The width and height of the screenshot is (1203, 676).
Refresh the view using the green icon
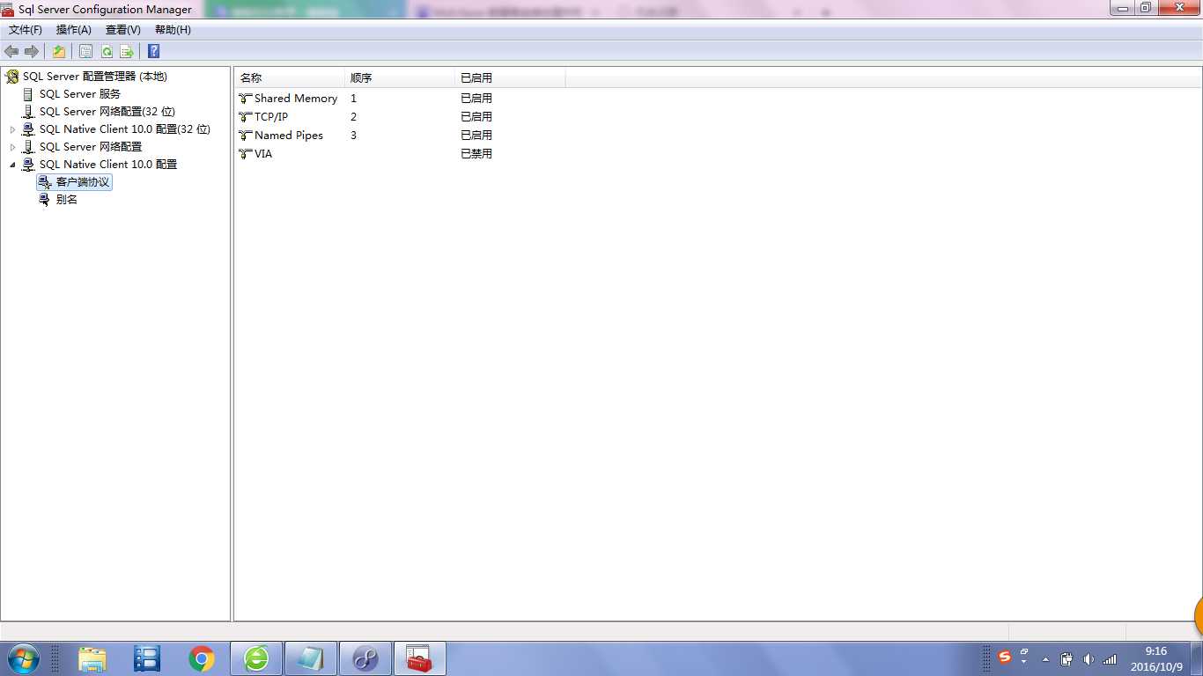point(107,51)
